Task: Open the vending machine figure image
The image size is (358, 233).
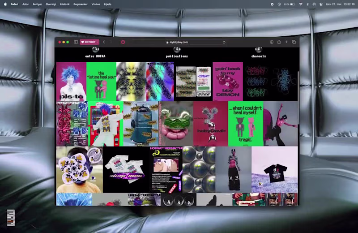Action: (x=106, y=124)
